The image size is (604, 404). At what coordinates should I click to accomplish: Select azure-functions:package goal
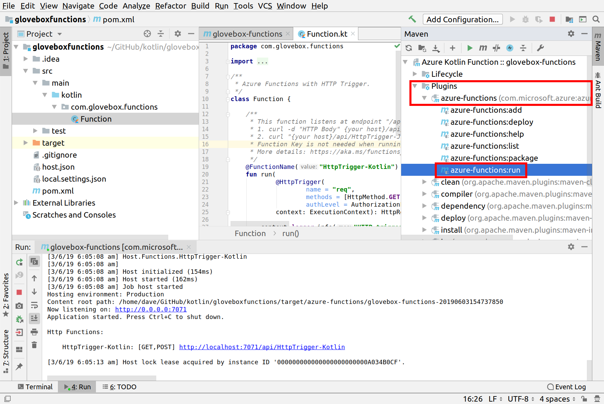494,158
